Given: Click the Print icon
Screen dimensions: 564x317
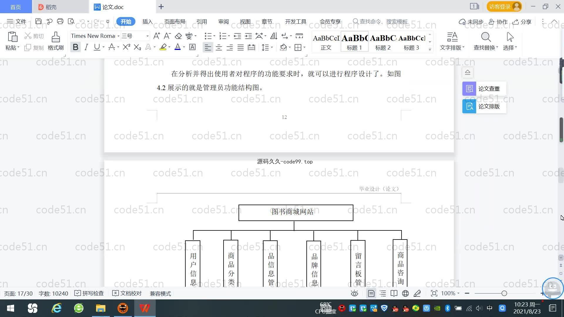Looking at the screenshot, I should (60, 21).
